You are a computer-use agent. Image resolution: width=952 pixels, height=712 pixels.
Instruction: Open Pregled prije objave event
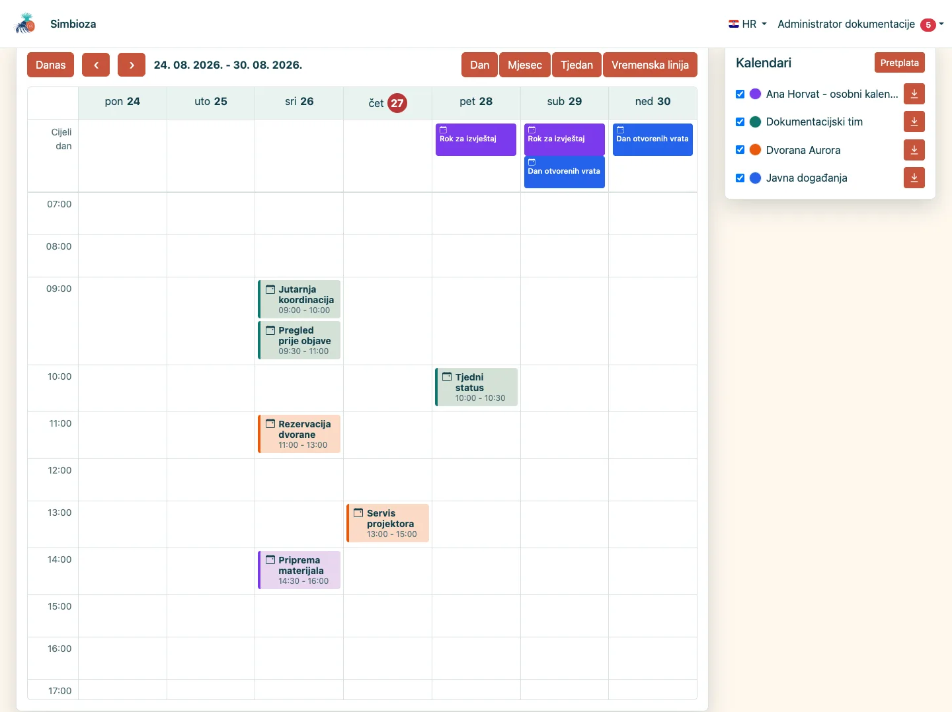coord(299,340)
